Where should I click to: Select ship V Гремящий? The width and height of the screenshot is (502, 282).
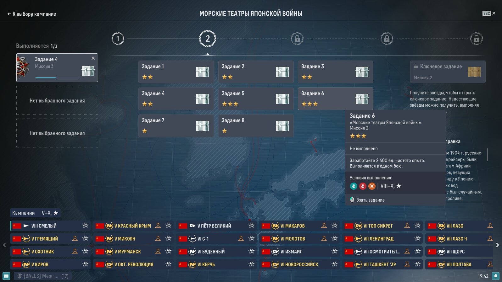tap(50, 238)
